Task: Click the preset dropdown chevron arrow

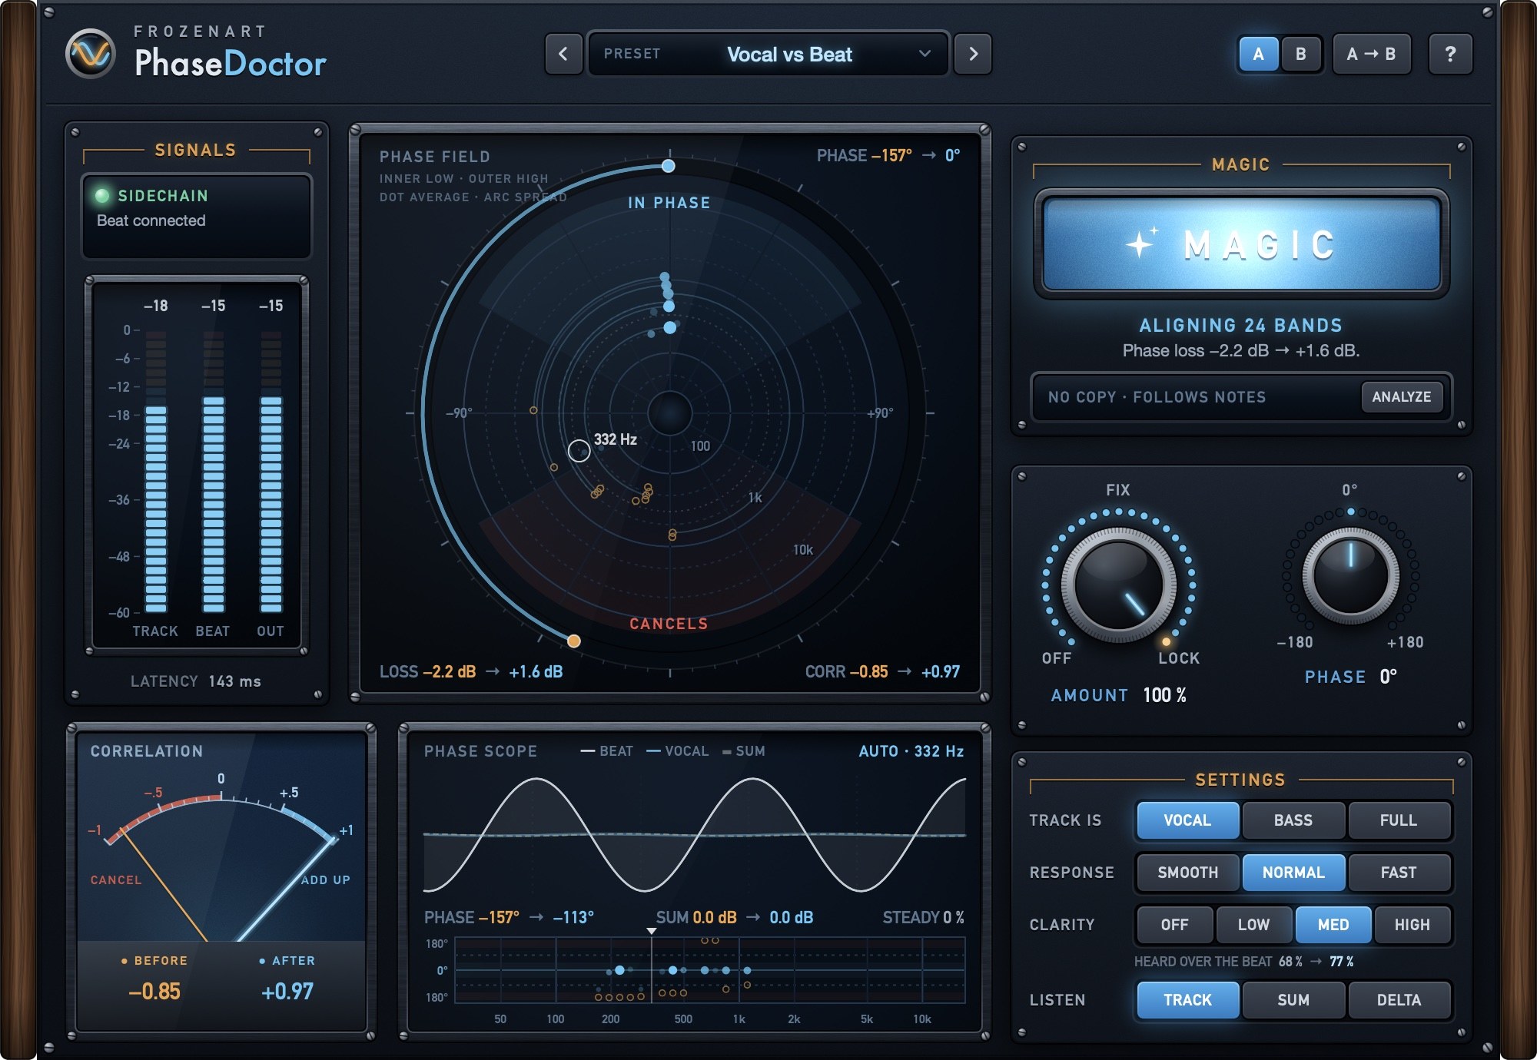Action: (x=925, y=54)
